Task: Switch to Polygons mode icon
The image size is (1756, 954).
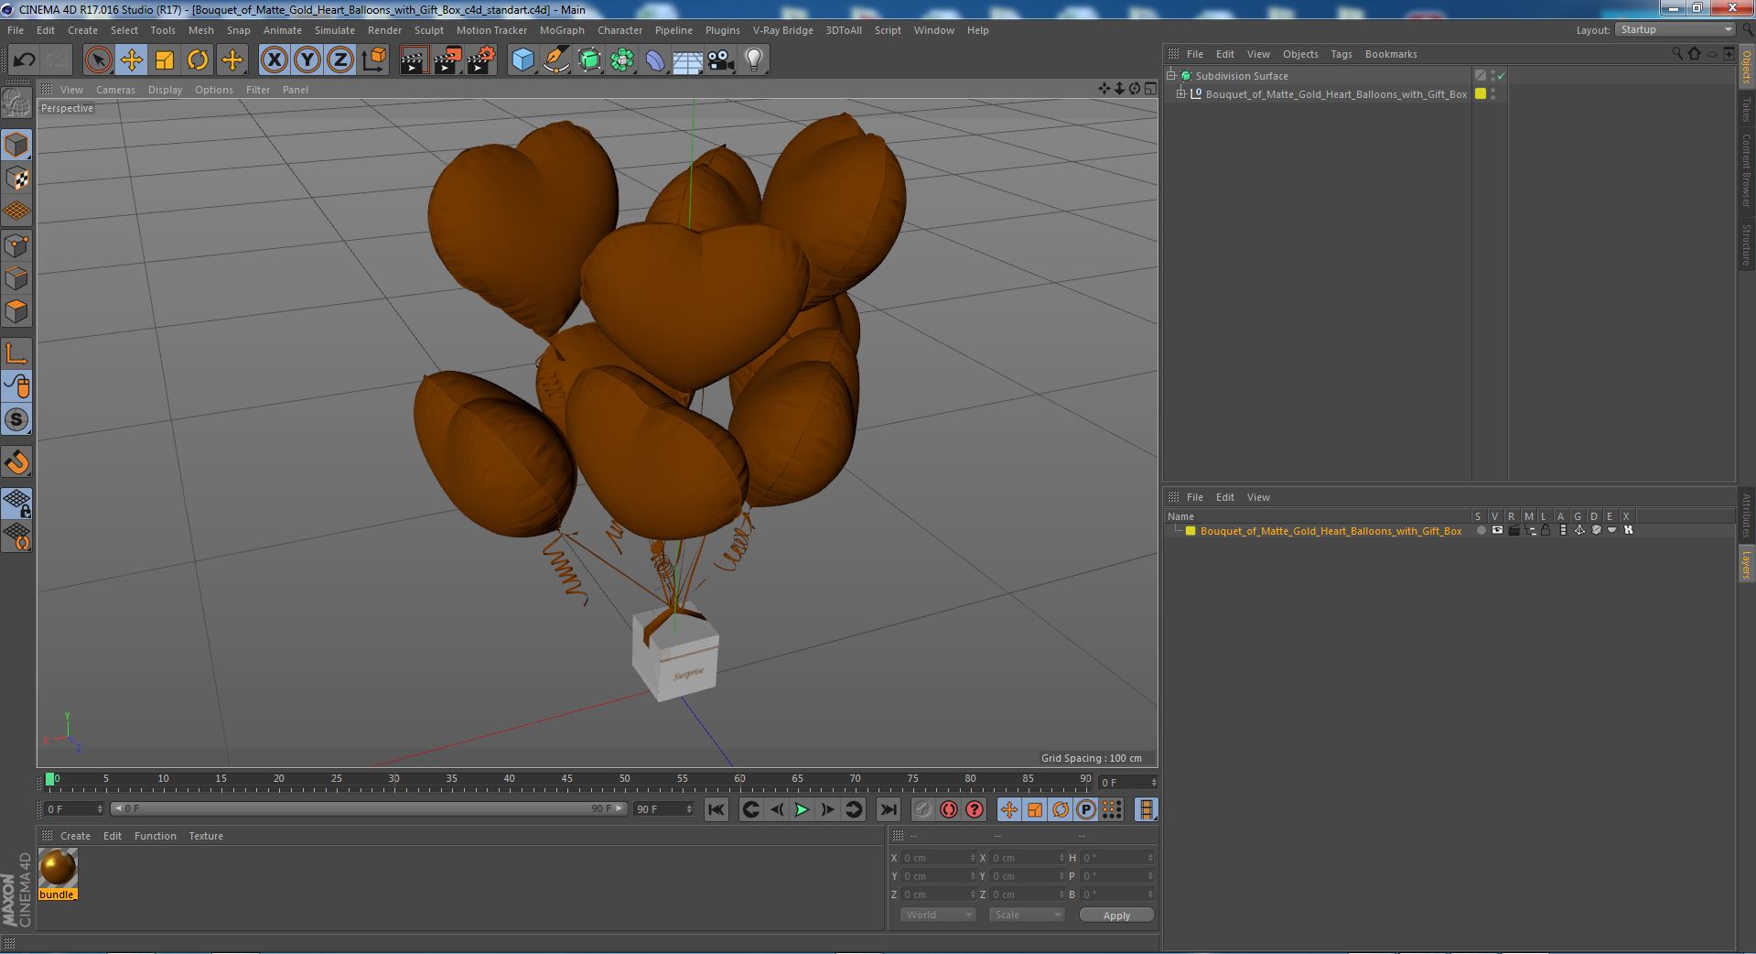Action: [x=16, y=311]
